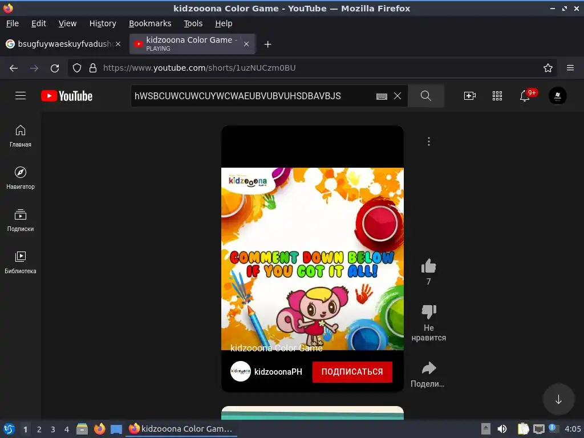This screenshot has width=584, height=438.
Task: Open Firefox tracking protection shield
Action: tap(77, 68)
